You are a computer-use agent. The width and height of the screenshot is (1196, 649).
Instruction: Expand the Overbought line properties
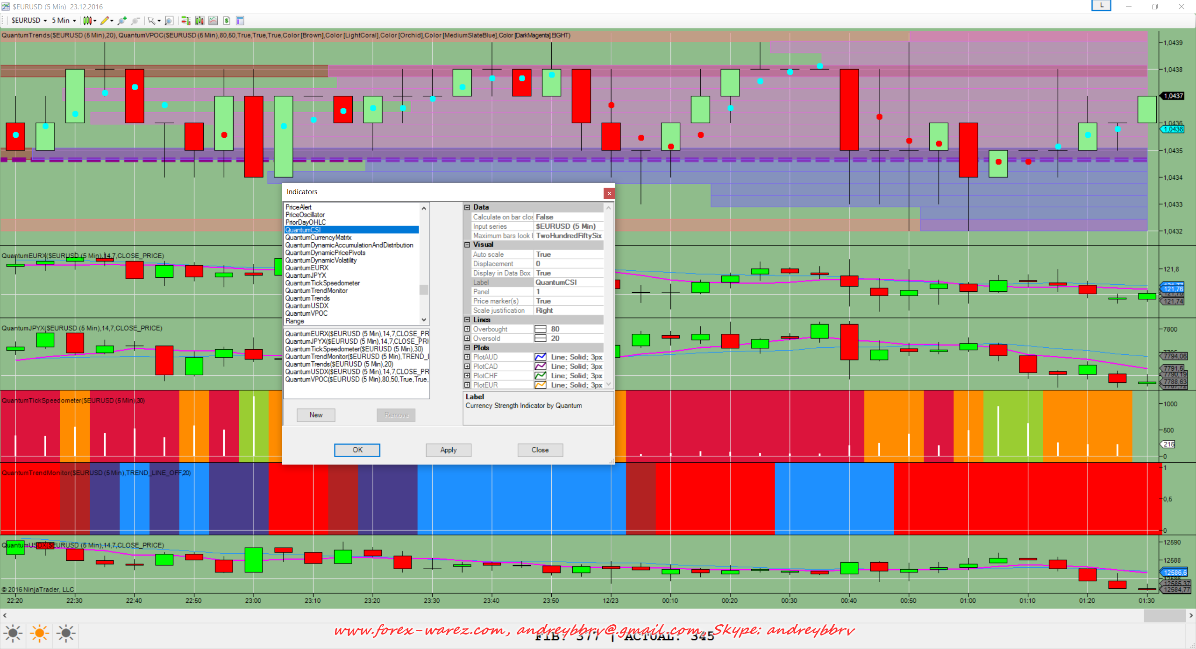467,329
